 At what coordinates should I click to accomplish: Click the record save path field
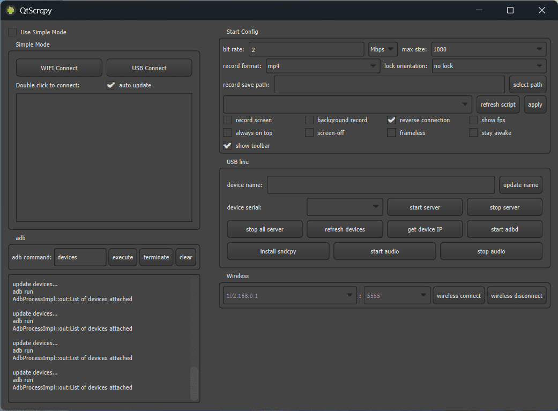coord(389,85)
